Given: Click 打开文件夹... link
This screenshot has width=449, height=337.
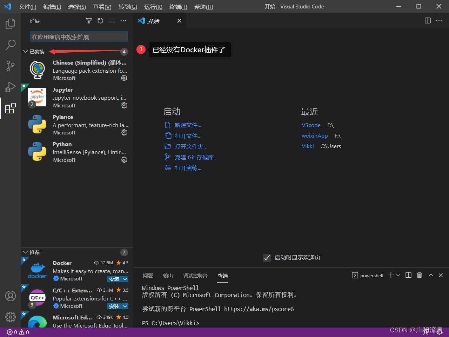Looking at the screenshot, I should point(191,146).
